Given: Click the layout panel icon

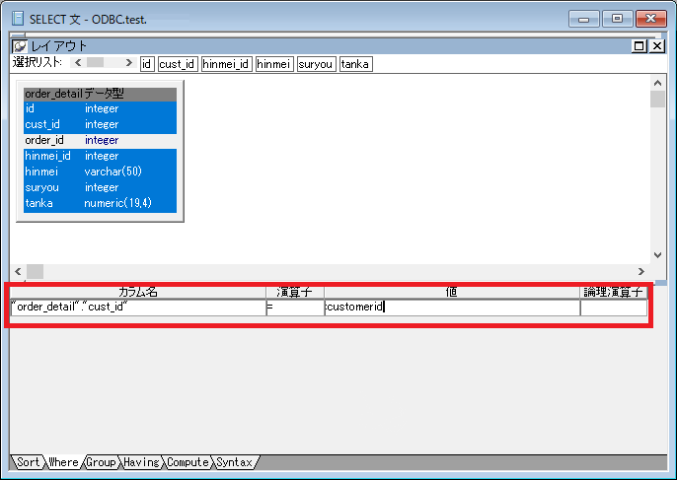Looking at the screenshot, I should point(20,46).
